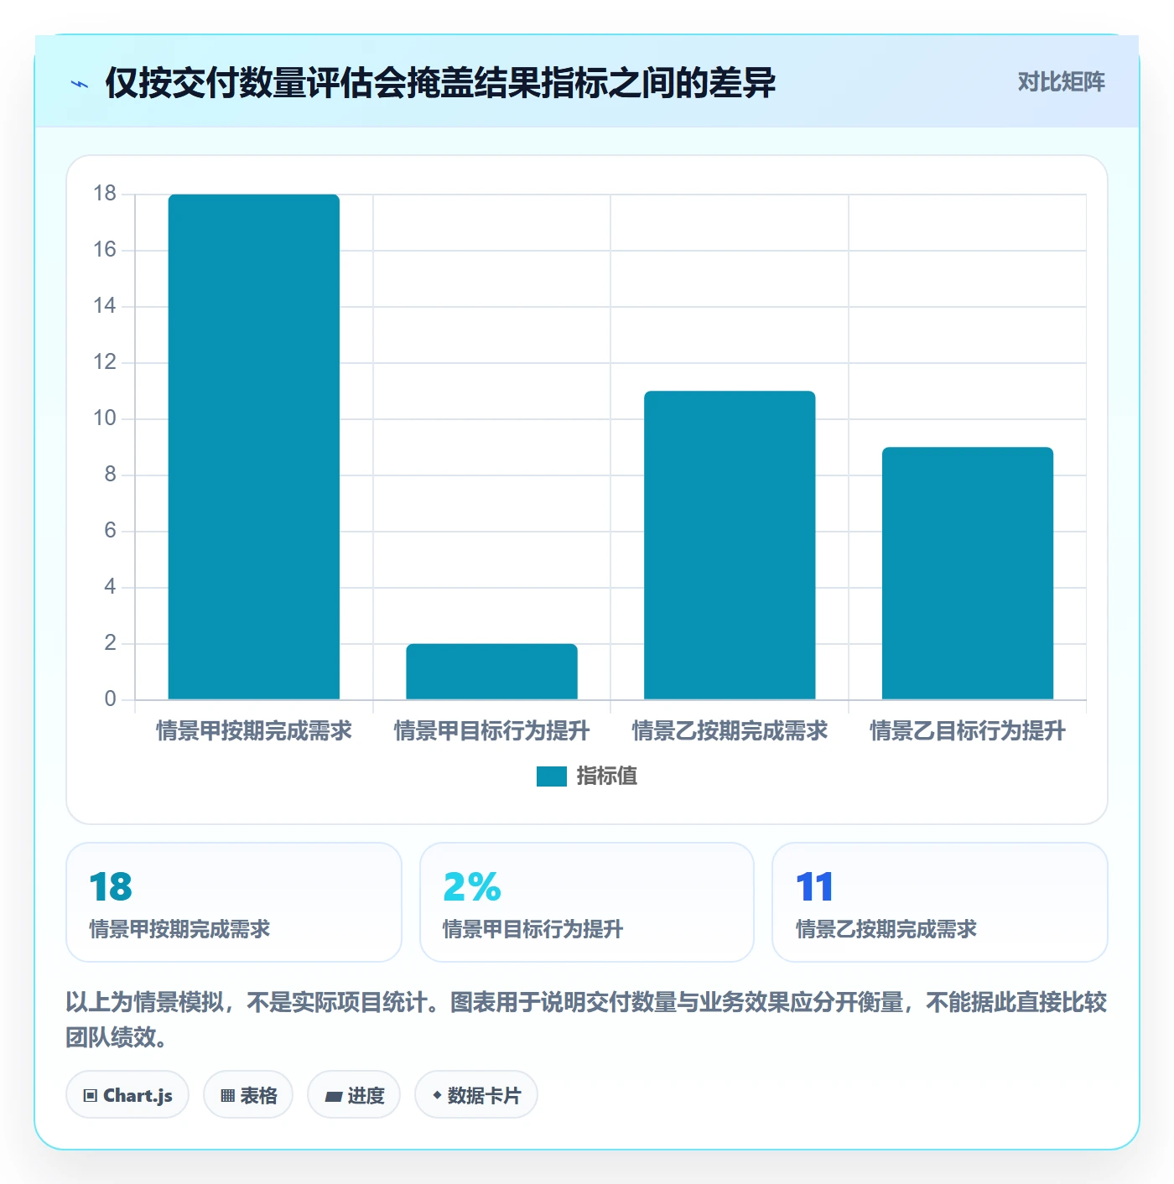The height and width of the screenshot is (1184, 1174).
Task: Click the lightning icon beside the title
Action: point(80,84)
